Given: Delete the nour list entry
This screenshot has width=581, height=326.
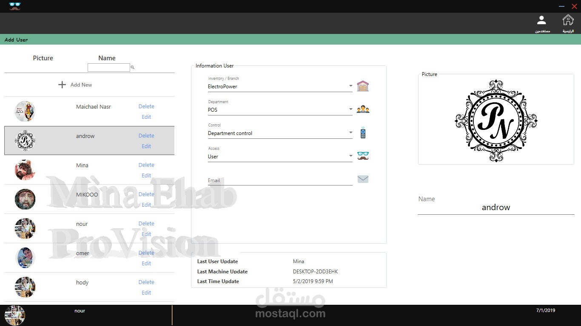Looking at the screenshot, I should click(x=146, y=224).
